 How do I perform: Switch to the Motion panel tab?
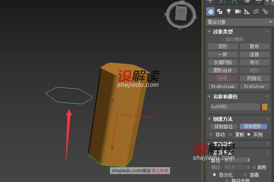(x=247, y=2)
